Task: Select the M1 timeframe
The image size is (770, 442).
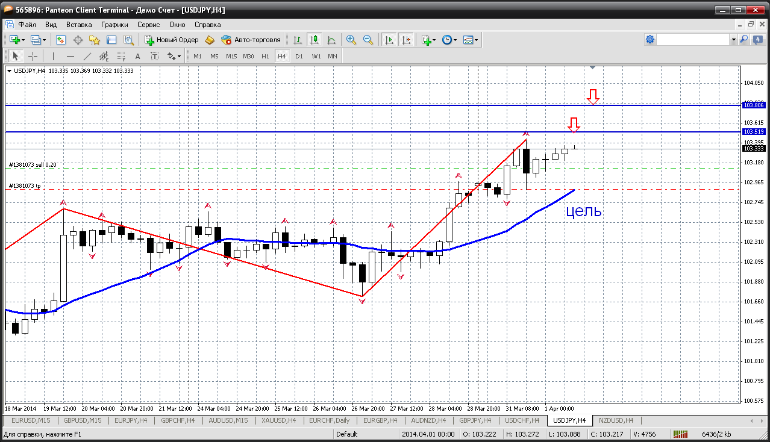Action: [x=198, y=56]
